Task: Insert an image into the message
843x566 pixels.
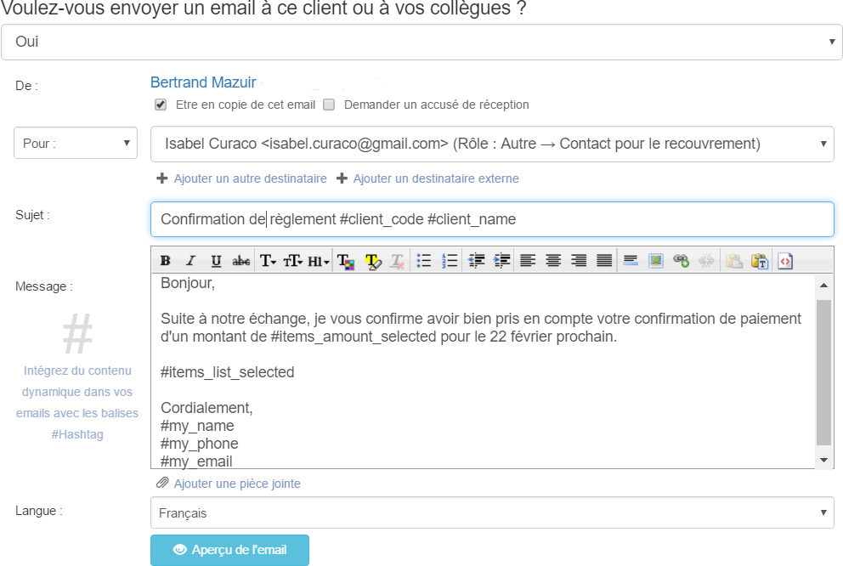Action: (655, 261)
